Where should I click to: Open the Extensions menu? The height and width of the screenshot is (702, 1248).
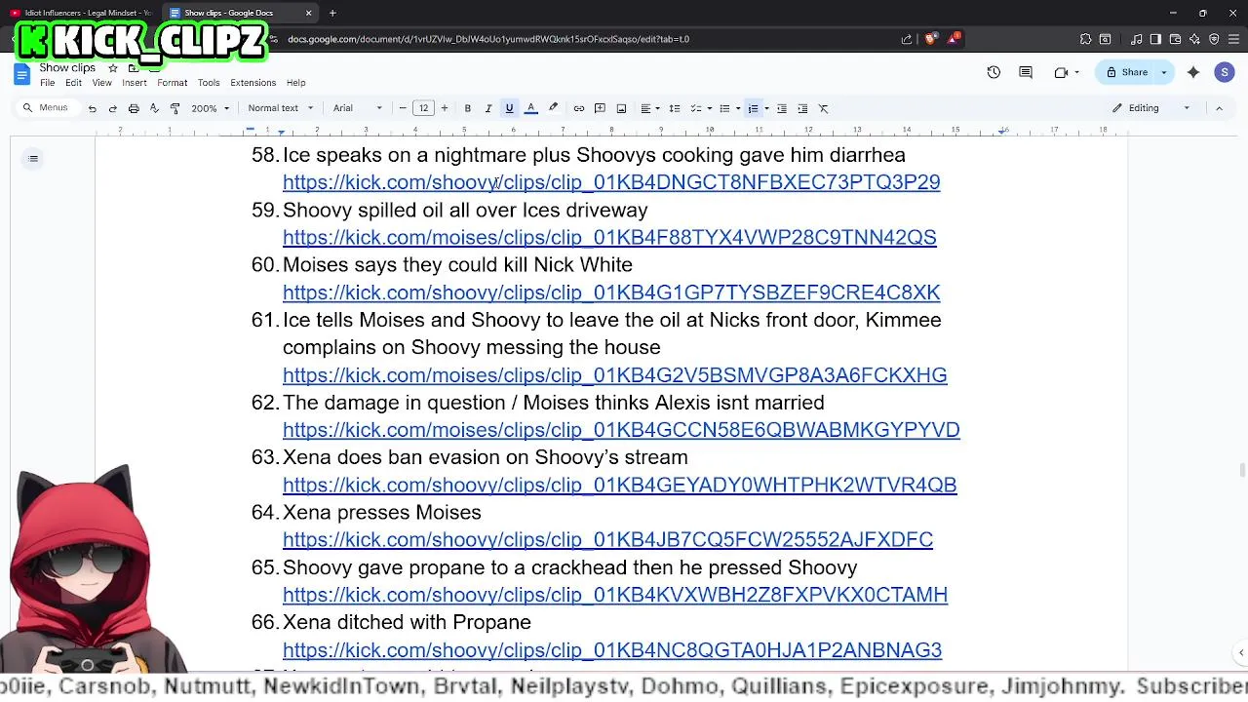tap(253, 83)
